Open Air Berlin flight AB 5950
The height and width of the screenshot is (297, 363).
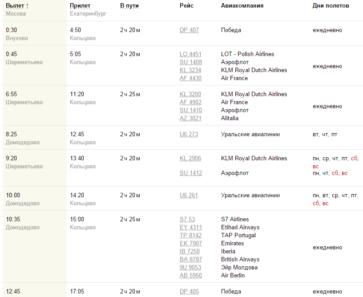point(191,276)
